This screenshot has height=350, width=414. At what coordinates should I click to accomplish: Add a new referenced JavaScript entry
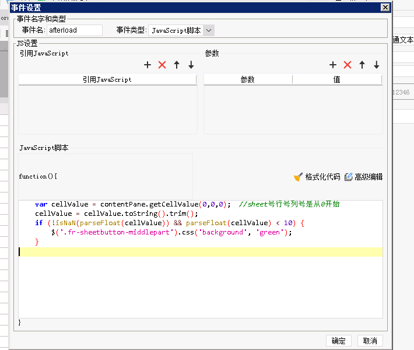(x=148, y=65)
